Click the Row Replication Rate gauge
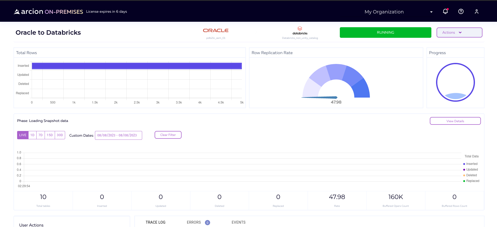Screen dimensions: 497x227 tap(336, 81)
